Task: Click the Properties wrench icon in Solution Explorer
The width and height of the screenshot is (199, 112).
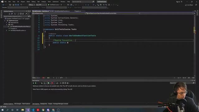Action: coord(26,14)
